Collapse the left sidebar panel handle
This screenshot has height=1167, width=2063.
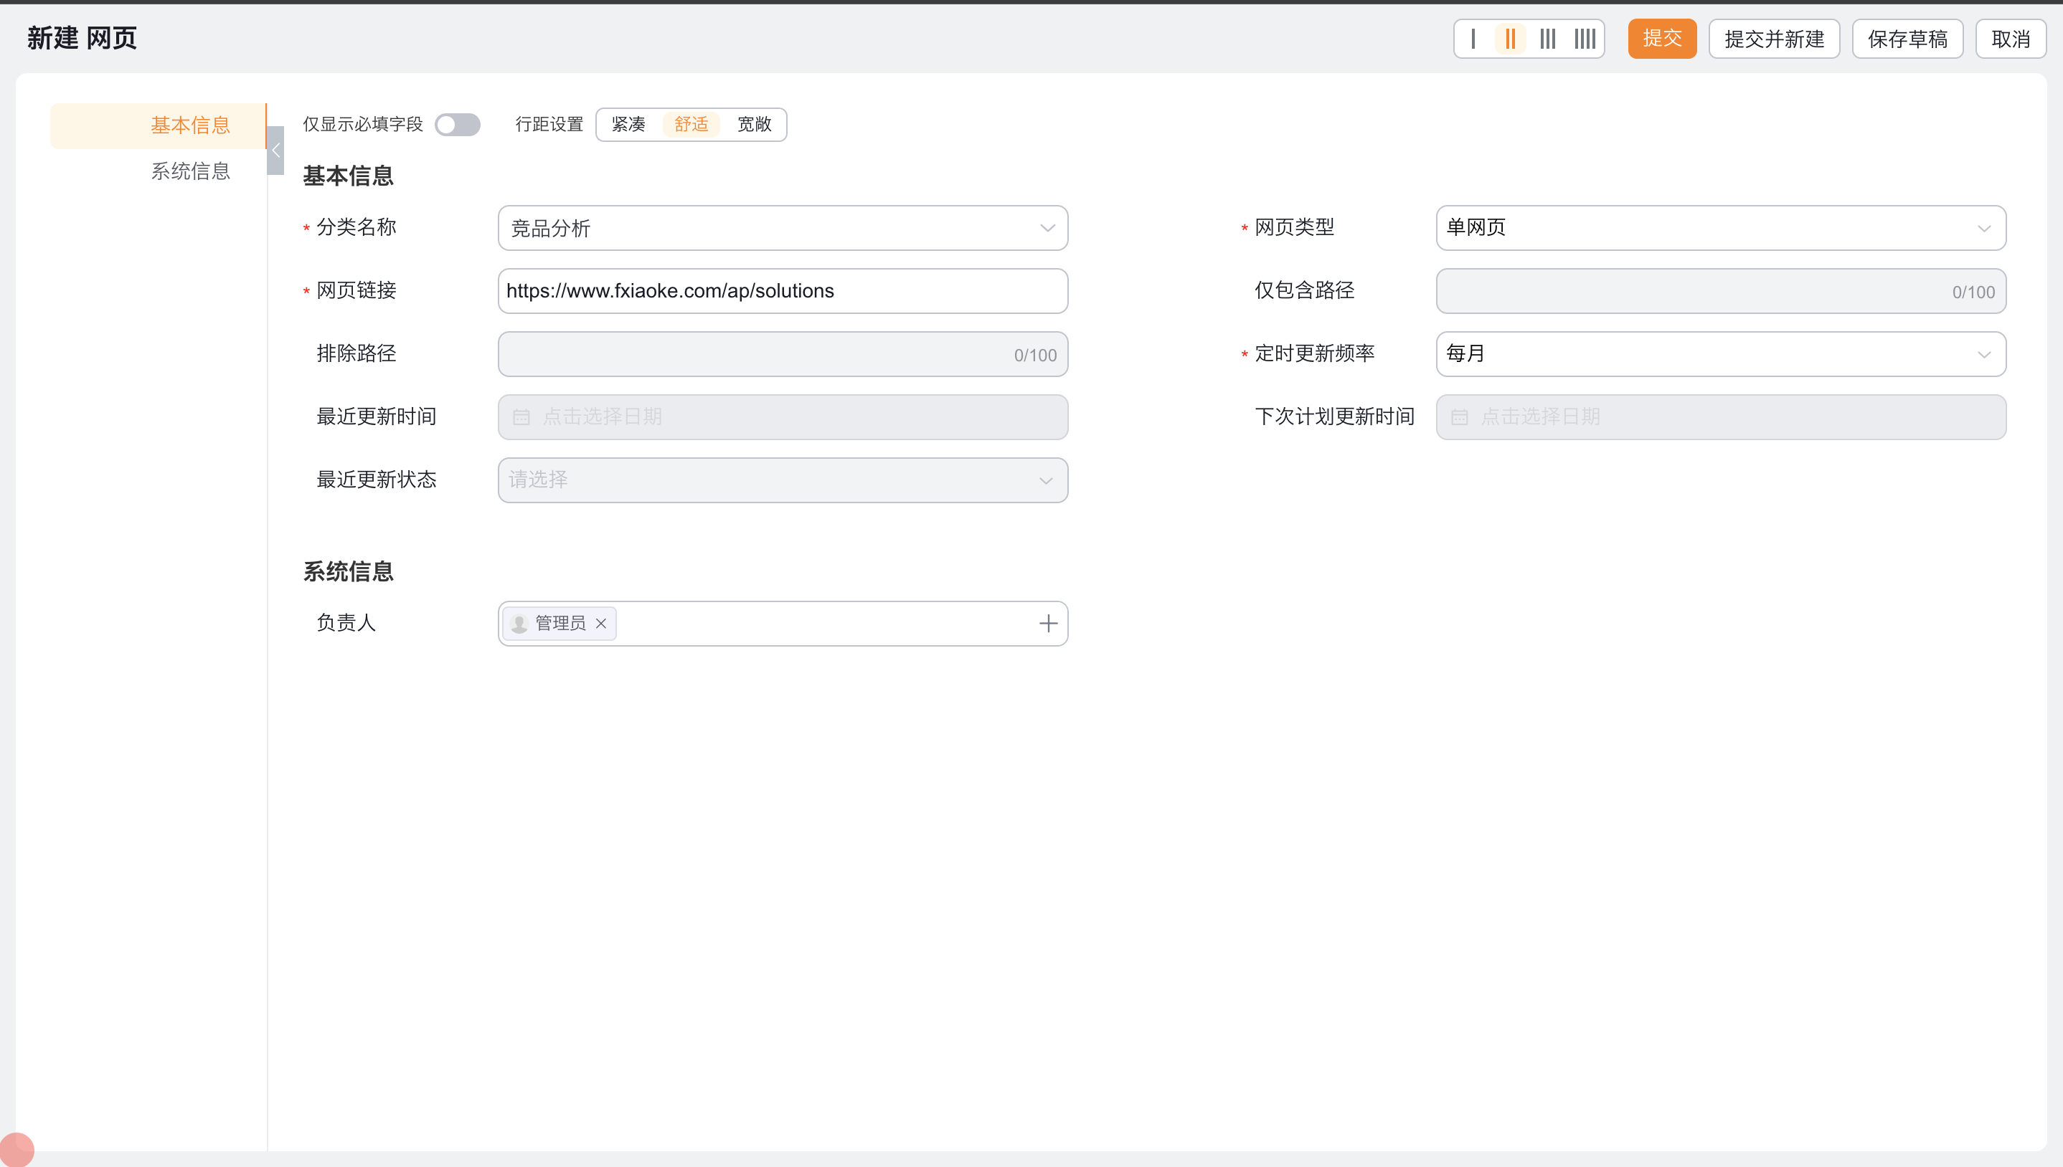pyautogui.click(x=276, y=150)
